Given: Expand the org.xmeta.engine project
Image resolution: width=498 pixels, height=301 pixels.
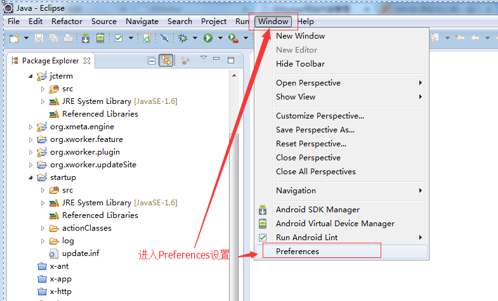Looking at the screenshot, I should [30, 127].
